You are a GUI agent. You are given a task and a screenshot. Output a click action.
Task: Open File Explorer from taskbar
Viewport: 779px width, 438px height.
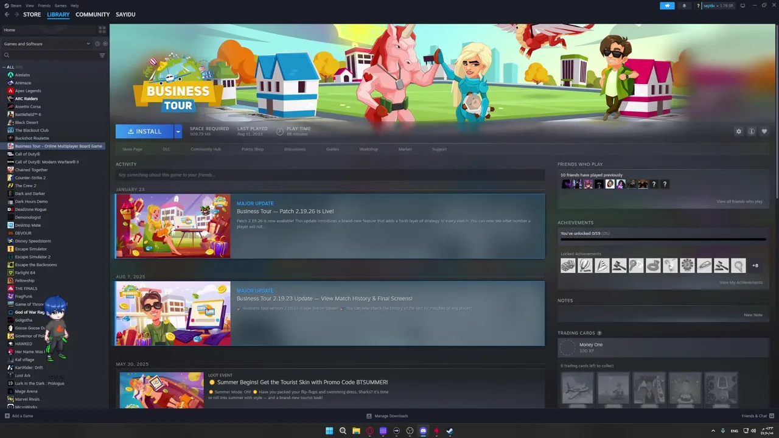[x=356, y=431]
